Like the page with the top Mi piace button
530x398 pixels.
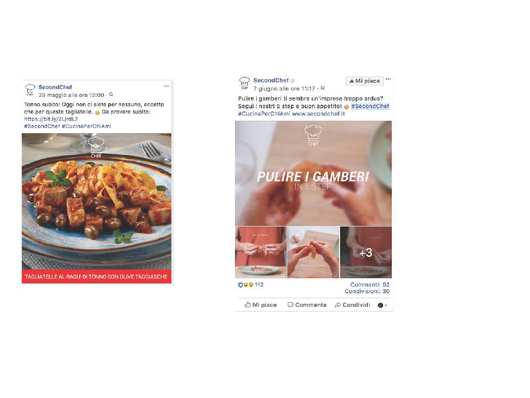click(364, 81)
